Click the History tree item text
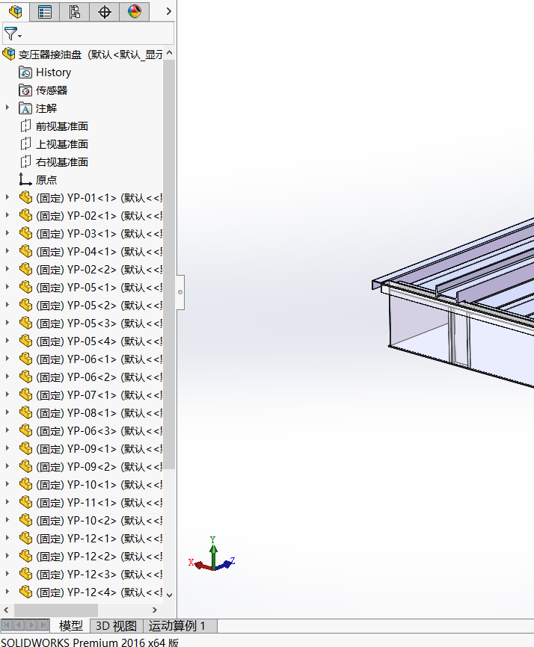Screen dimensions: 534x647 click(x=54, y=72)
